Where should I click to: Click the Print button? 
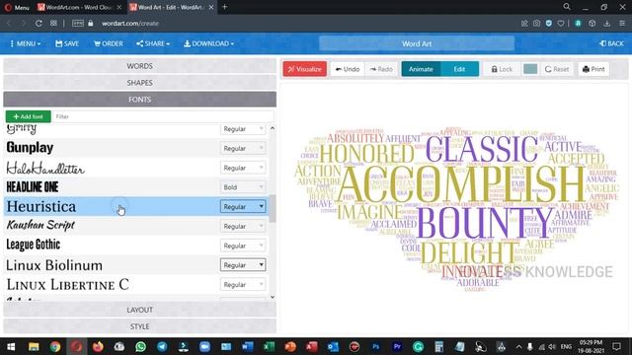593,69
